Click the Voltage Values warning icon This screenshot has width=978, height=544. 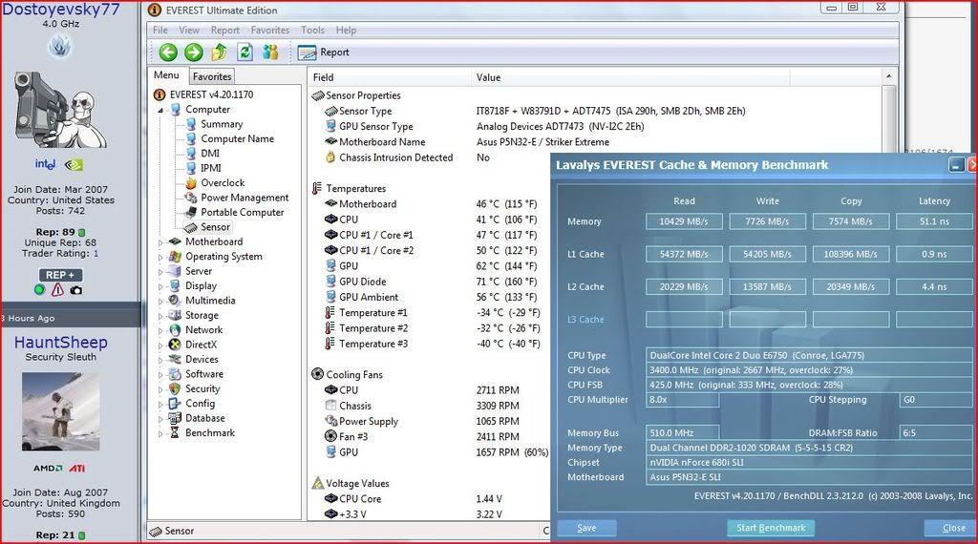pos(317,484)
